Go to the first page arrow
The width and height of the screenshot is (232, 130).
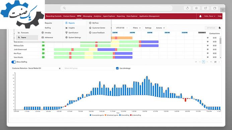click(196, 62)
